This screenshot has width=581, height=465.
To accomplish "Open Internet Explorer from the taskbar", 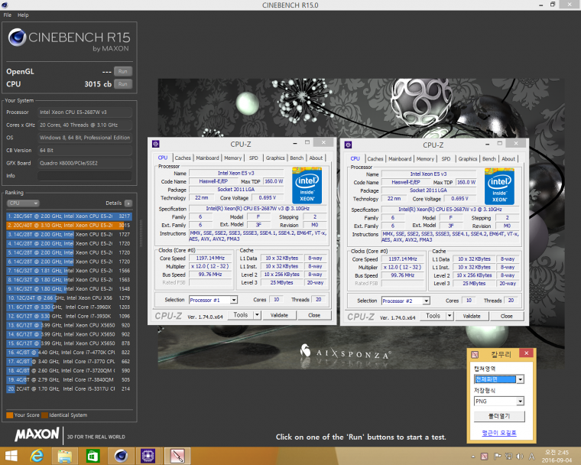I will pyautogui.click(x=37, y=456).
